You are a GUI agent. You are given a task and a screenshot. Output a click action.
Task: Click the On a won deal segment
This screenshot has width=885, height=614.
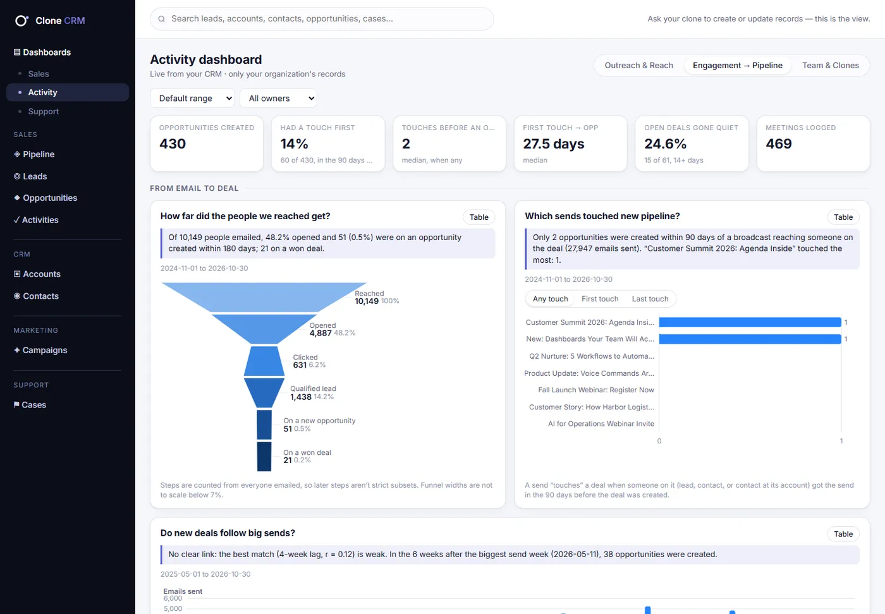264,456
